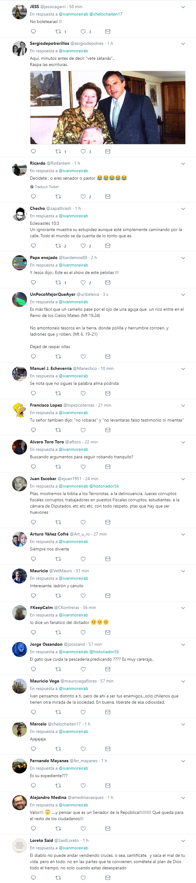Open the dropdown arrow on Arturo Yáñez Cofré's tweet
Viewport: 196px width, 883px height.
[x=183, y=534]
